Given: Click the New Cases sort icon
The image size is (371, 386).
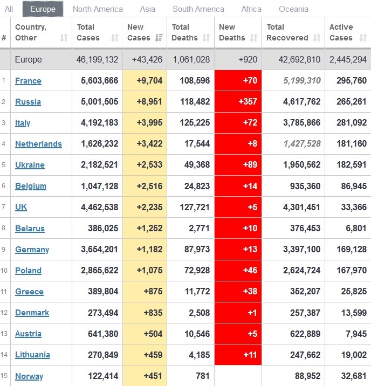Looking at the screenshot, I should (159, 38).
